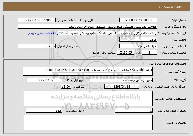Click the حداقل تاریخ اعتبار قیمت label
This screenshot has width=193, height=136.
tap(171, 87)
